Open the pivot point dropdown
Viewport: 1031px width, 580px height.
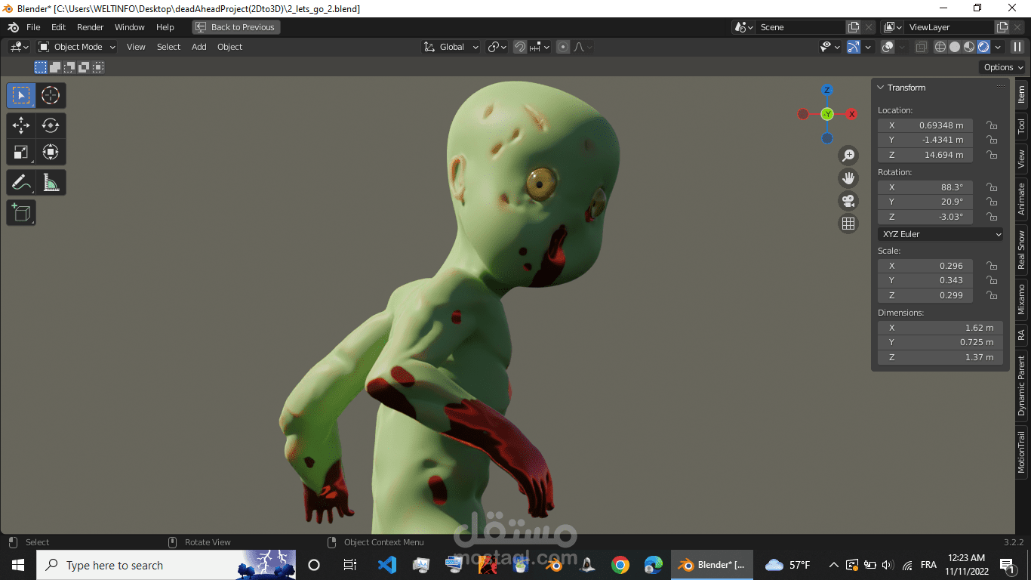pos(497,47)
